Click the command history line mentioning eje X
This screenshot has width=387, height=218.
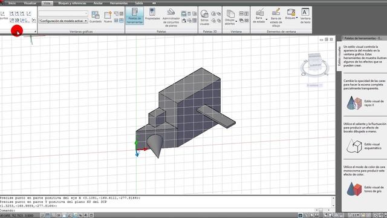70,198
